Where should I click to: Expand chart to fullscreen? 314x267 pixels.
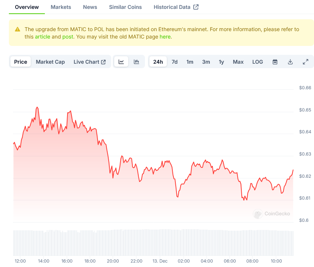click(x=305, y=62)
